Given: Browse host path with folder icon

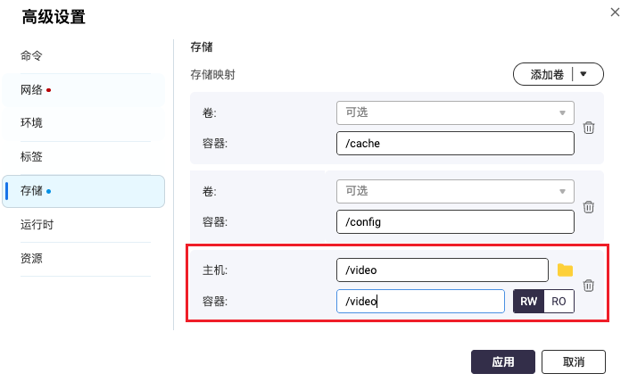Looking at the screenshot, I should point(565,270).
